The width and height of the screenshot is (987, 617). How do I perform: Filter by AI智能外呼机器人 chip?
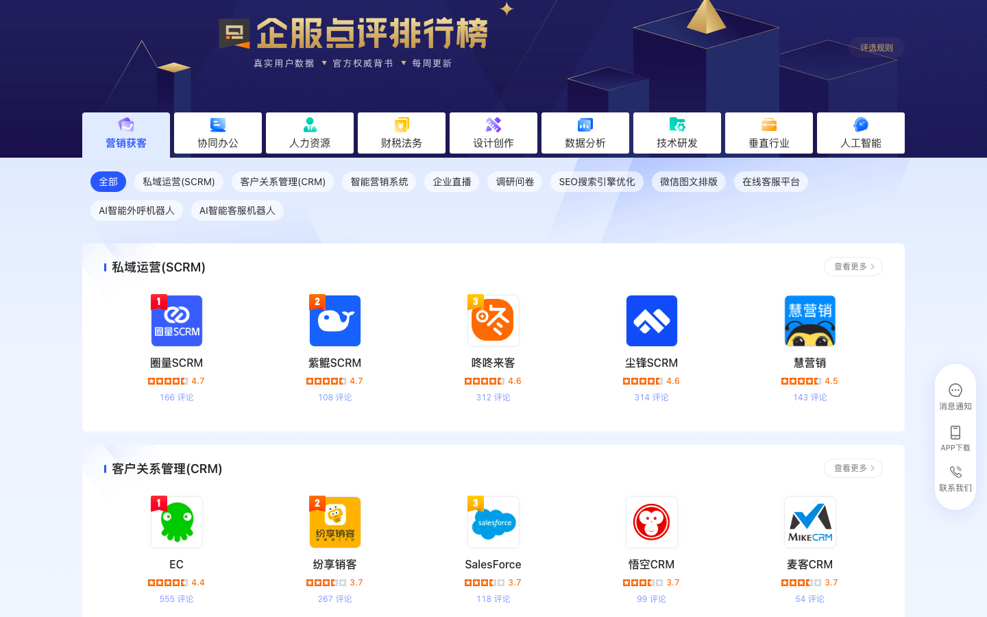tap(136, 210)
